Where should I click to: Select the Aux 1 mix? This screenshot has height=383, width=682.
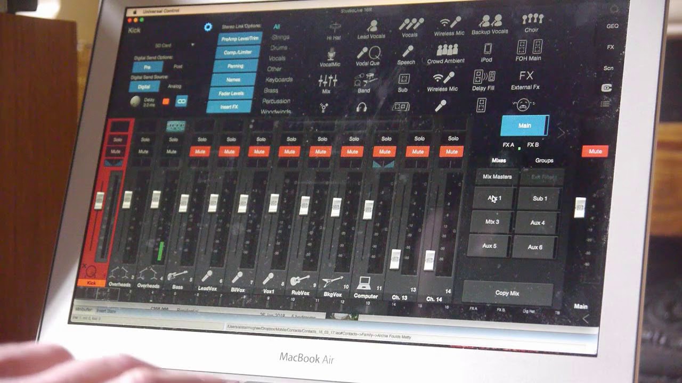[x=494, y=198]
